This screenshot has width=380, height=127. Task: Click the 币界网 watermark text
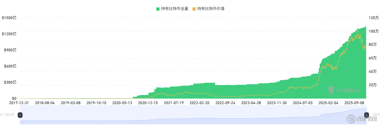point(366,119)
